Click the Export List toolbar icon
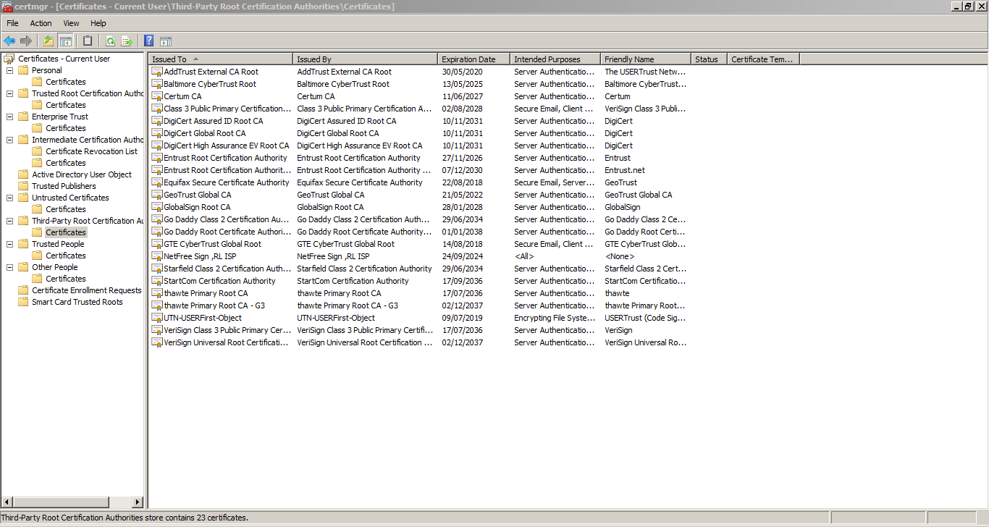Viewport: 989px width, 527px height. click(x=127, y=41)
